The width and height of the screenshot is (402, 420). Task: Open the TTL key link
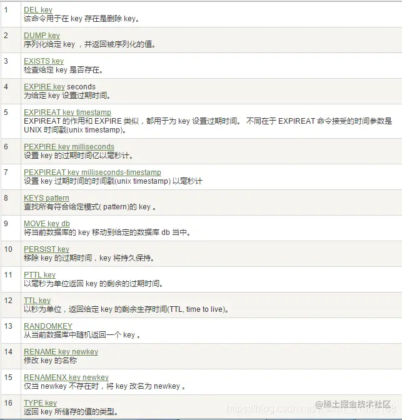(x=37, y=301)
